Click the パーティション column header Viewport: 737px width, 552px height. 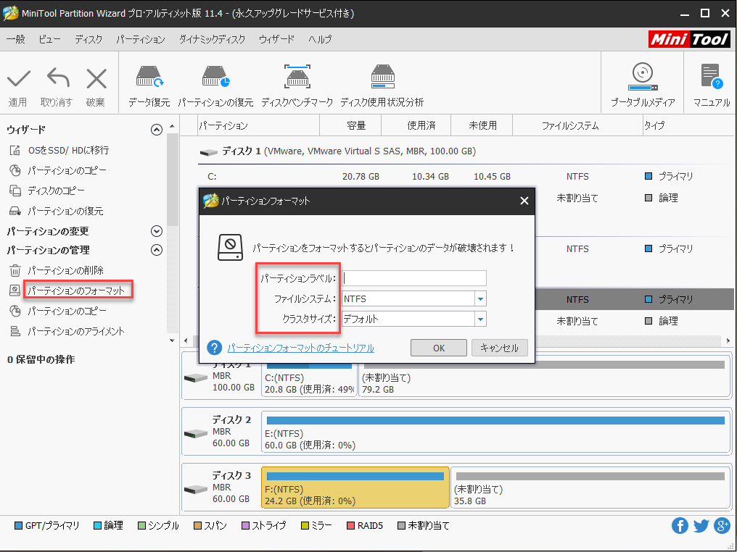tap(258, 125)
